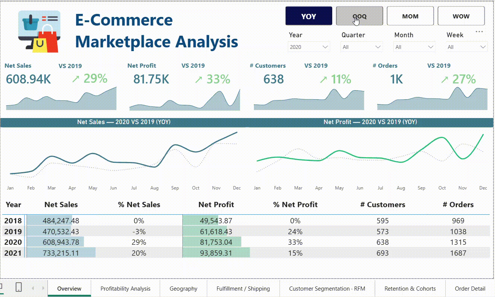Expand the Month slicer dropdown

tap(414, 47)
